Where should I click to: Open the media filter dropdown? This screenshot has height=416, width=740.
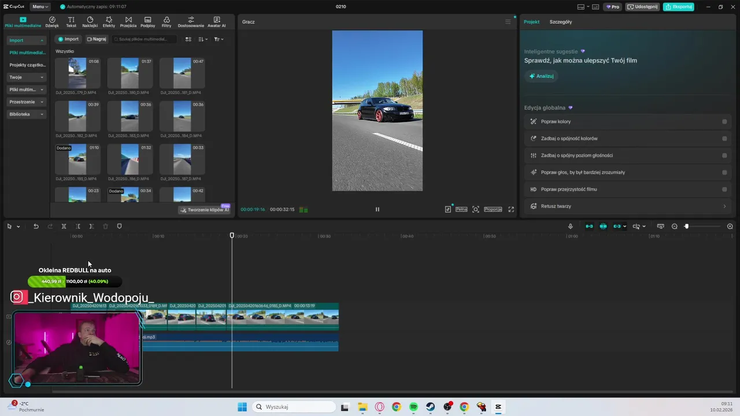coord(219,39)
